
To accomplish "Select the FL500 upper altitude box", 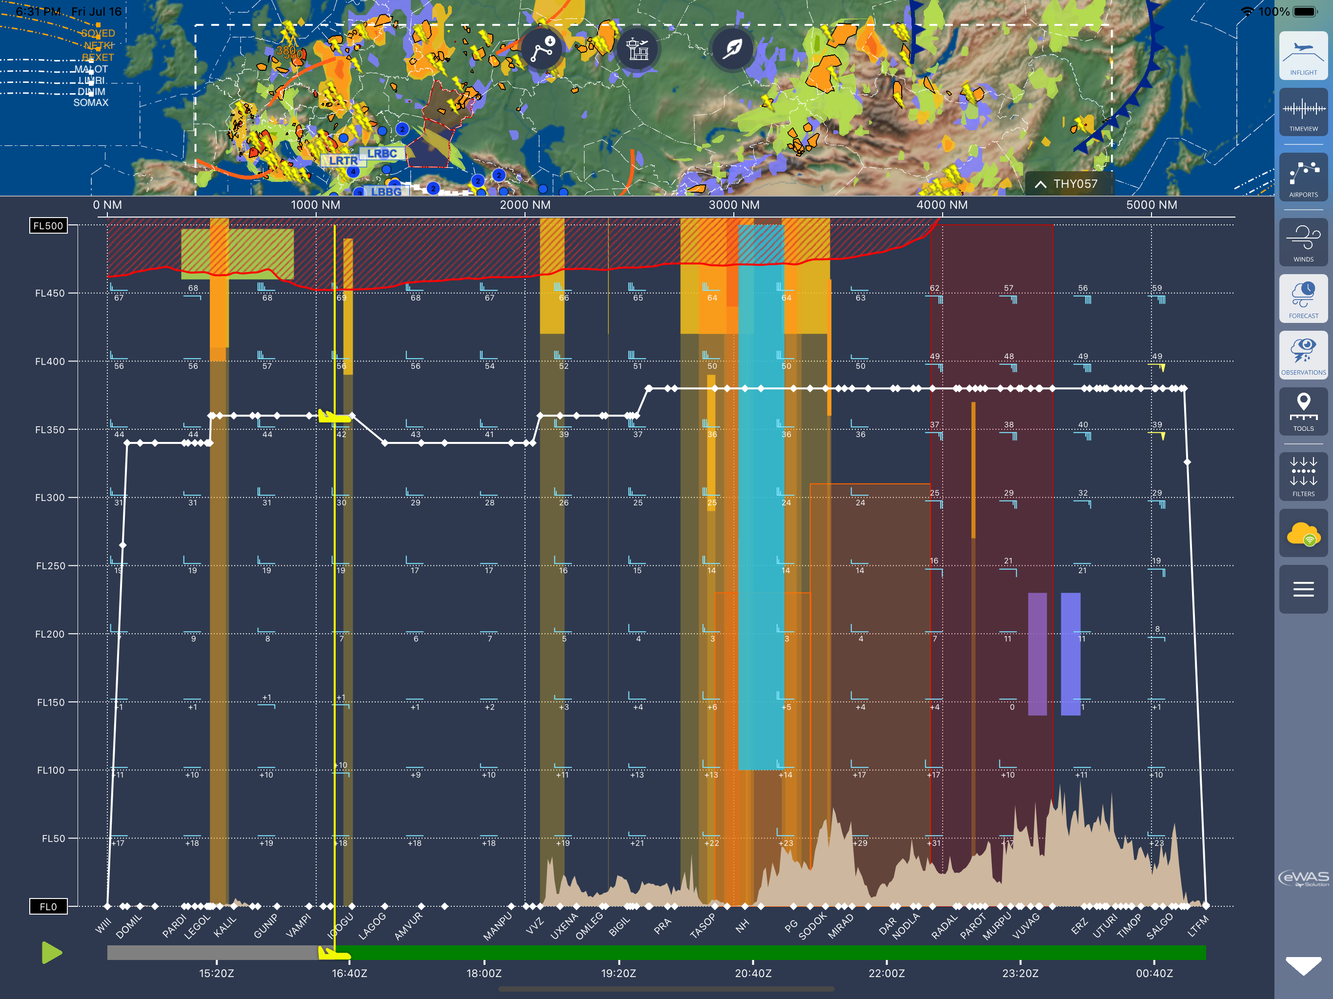I will tap(48, 226).
